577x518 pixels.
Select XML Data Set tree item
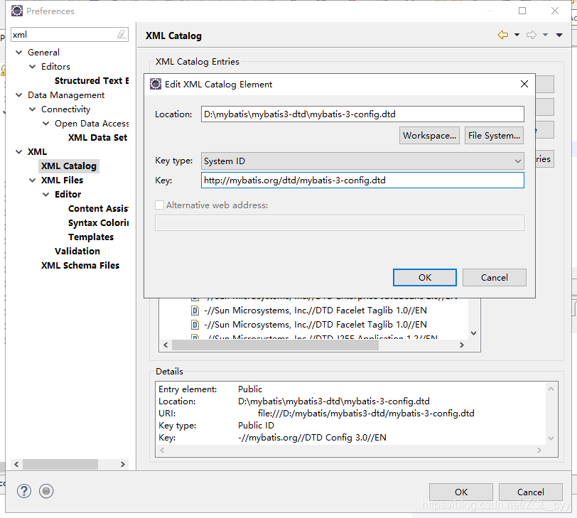coord(97,138)
